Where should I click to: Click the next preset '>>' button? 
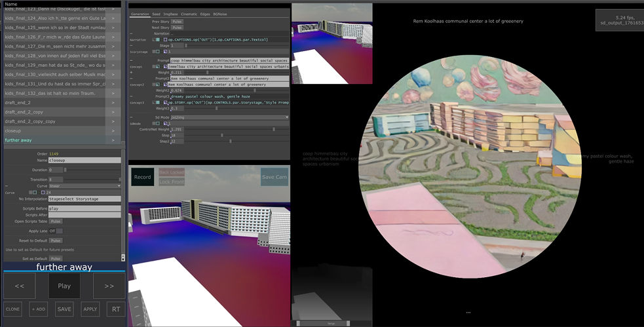point(109,286)
